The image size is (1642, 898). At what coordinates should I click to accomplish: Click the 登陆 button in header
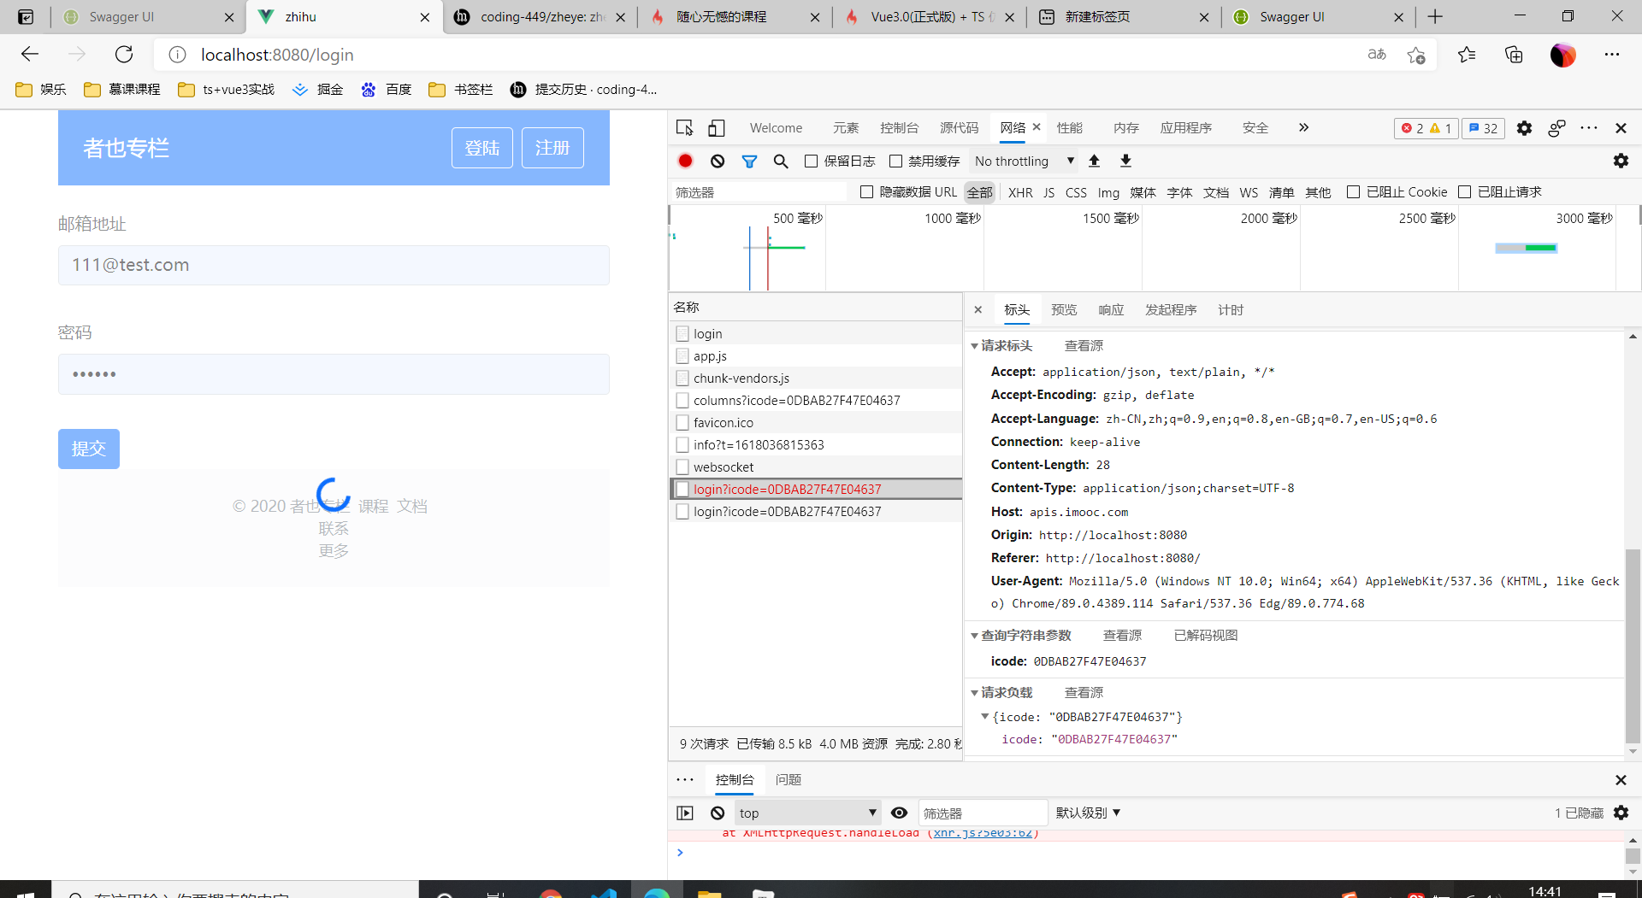[x=482, y=148]
